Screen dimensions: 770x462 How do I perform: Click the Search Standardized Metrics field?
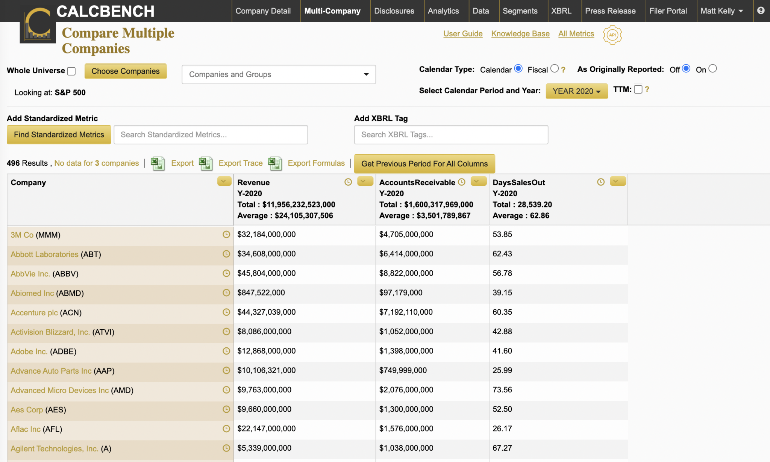click(x=211, y=135)
